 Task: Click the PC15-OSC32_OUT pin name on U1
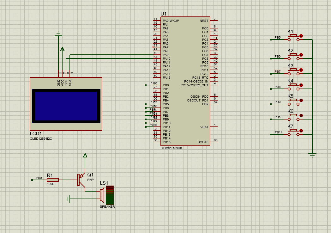pos(195,85)
